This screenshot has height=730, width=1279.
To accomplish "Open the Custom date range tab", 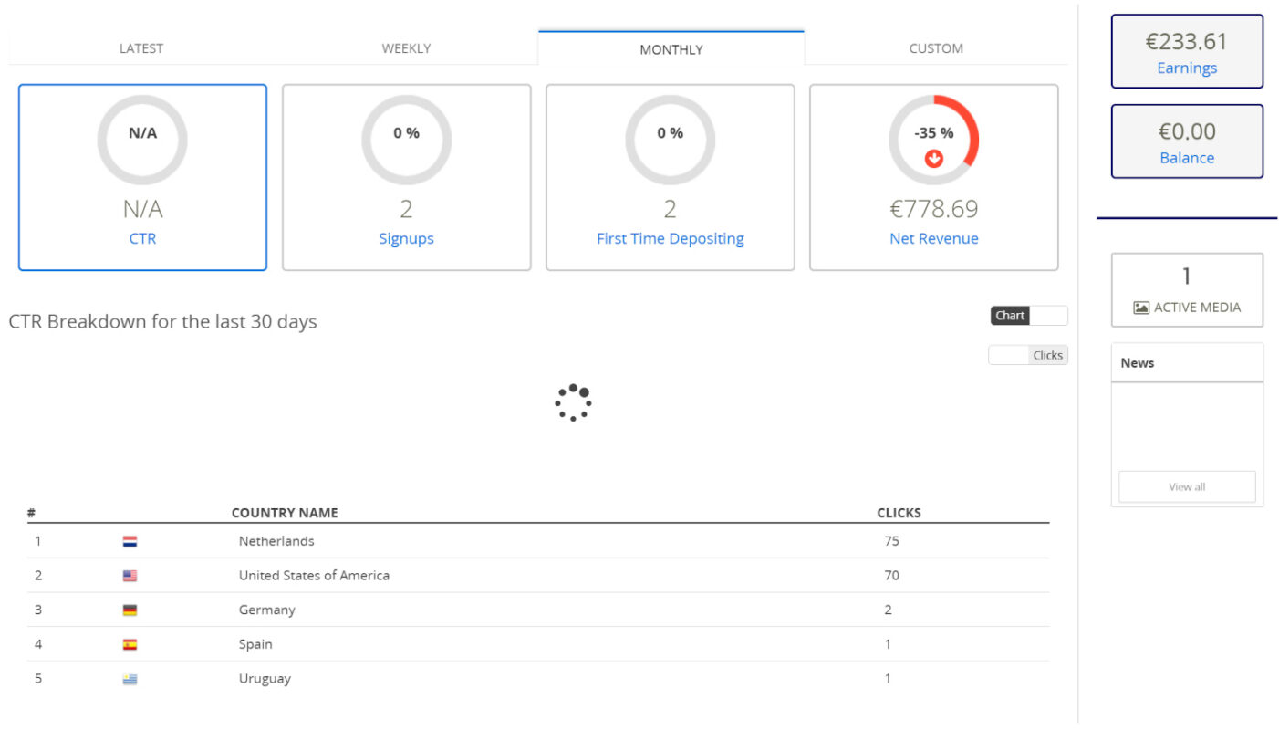I will 936,48.
